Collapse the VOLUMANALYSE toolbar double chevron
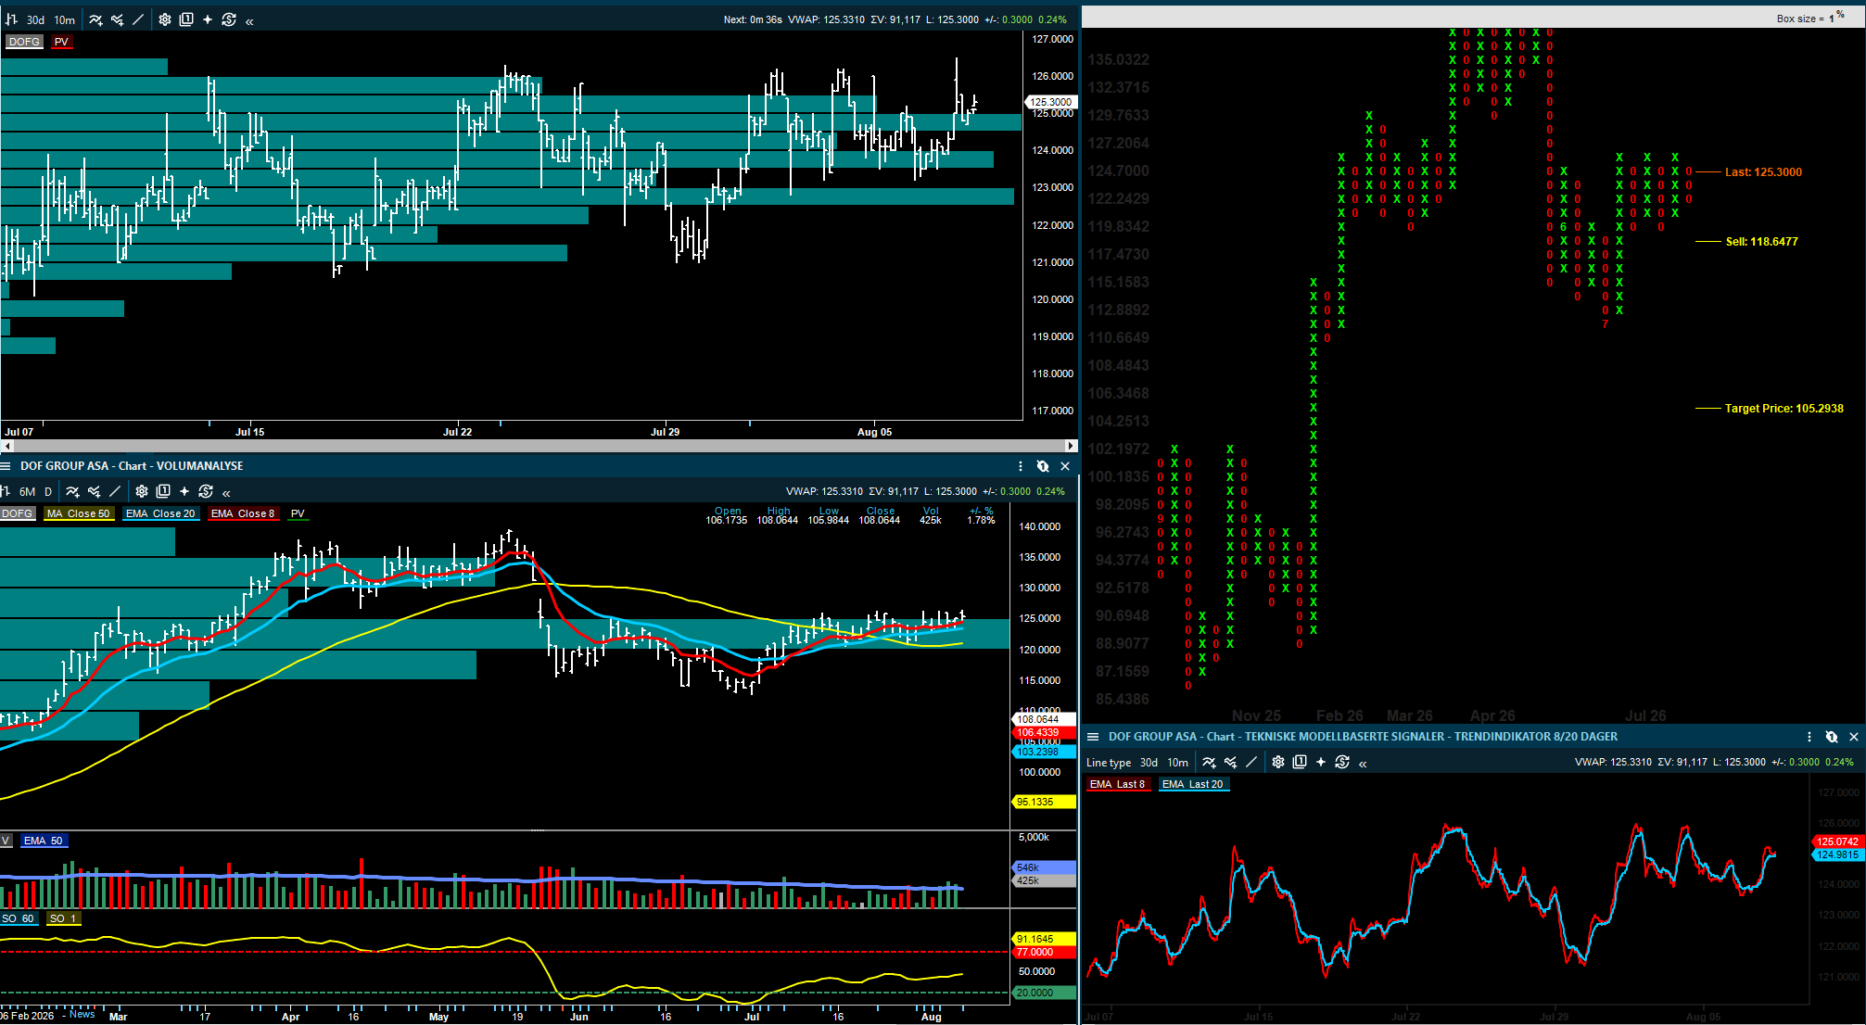The height and width of the screenshot is (1025, 1866). point(226,492)
